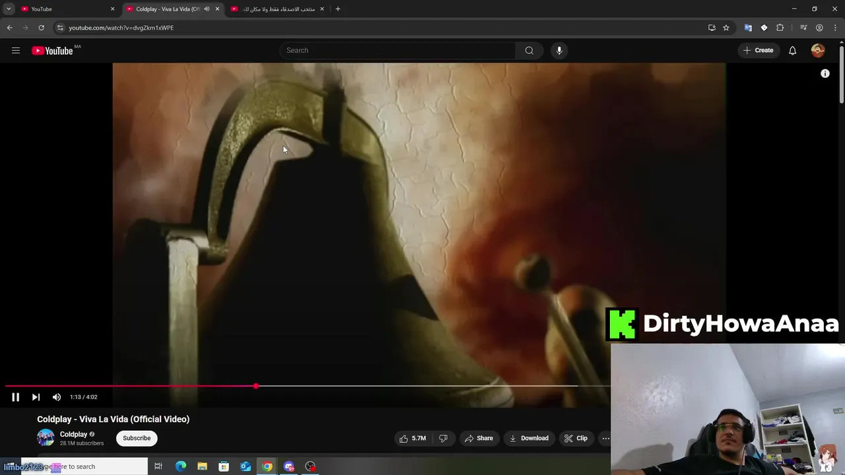The image size is (845, 475).
Task: Bookmark this page with the star
Action: 726,28
